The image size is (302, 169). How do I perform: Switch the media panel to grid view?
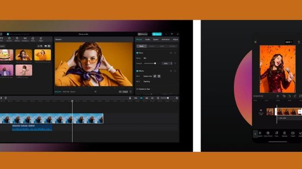pos(46,46)
